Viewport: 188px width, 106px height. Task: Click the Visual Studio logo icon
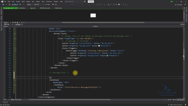pyautogui.click(x=2, y=1)
